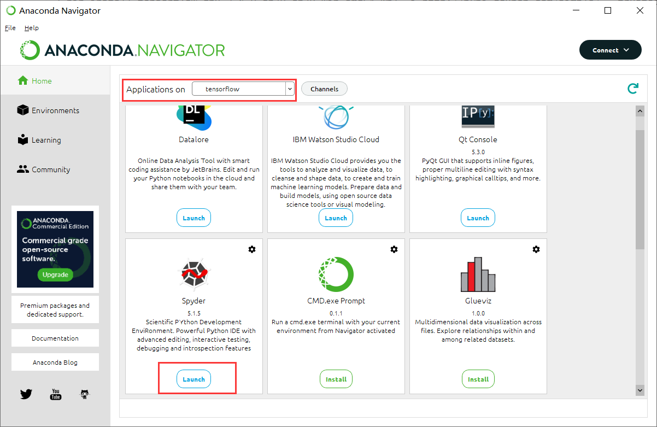The image size is (657, 427).
Task: Install Glueviz
Action: click(478, 379)
